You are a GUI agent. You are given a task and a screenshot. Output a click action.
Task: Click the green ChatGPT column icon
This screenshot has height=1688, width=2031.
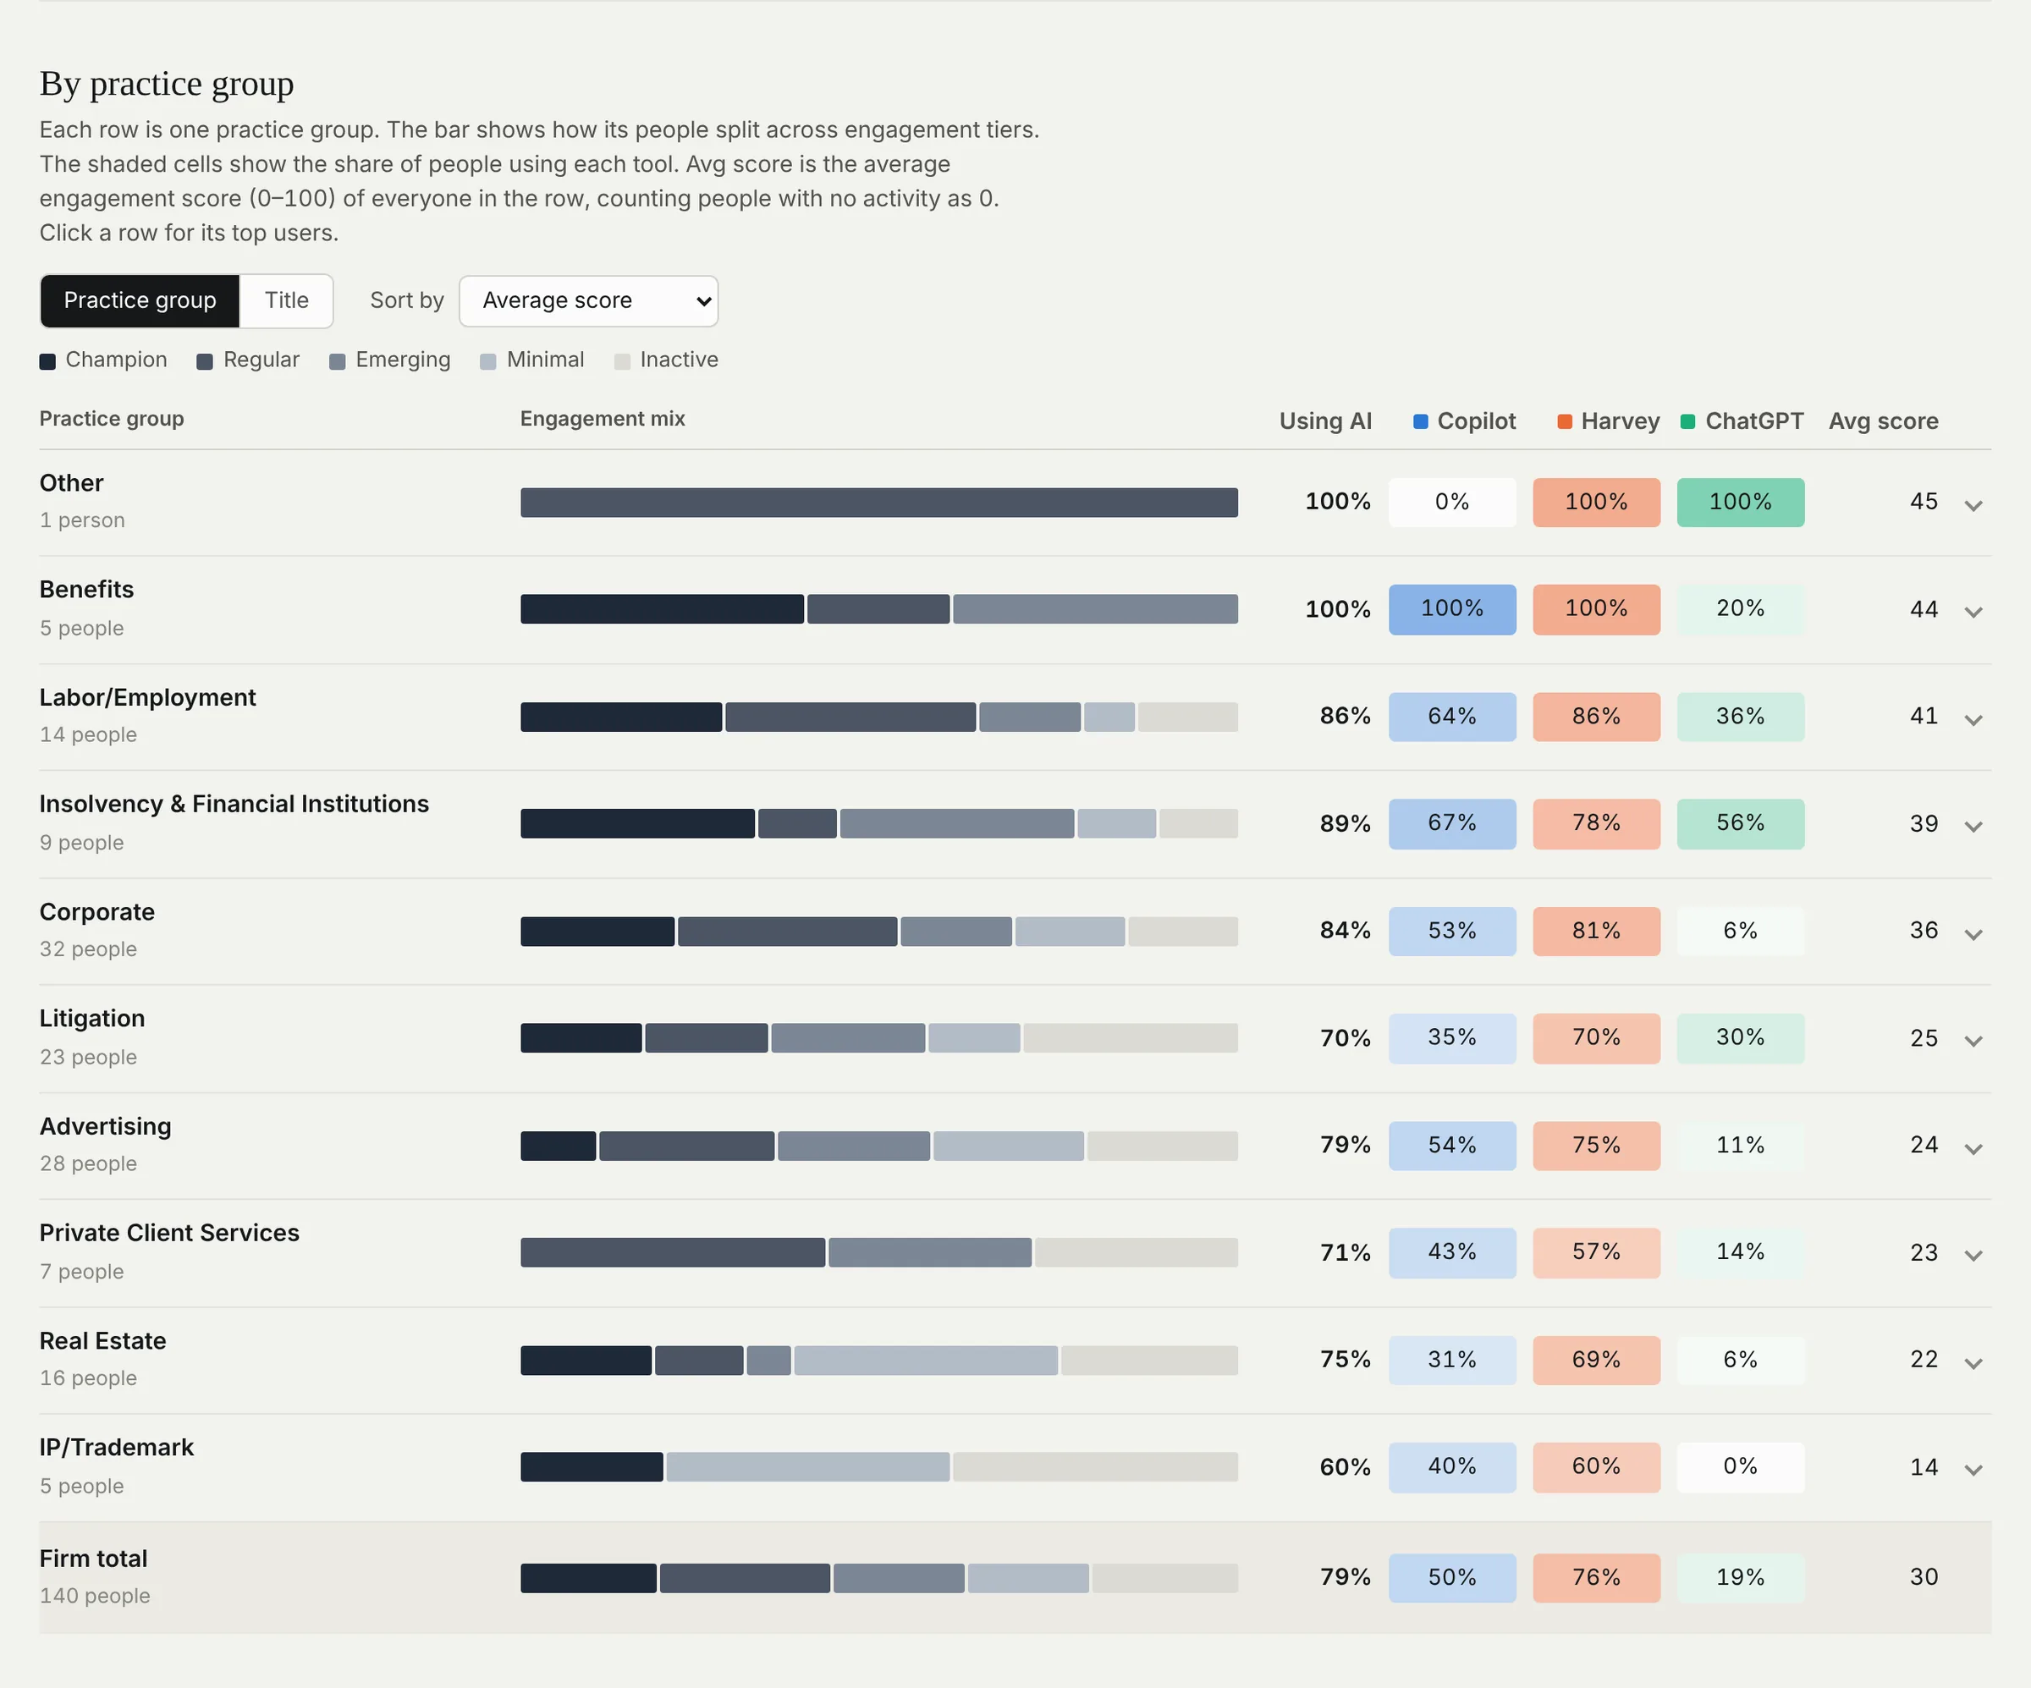click(x=1687, y=421)
